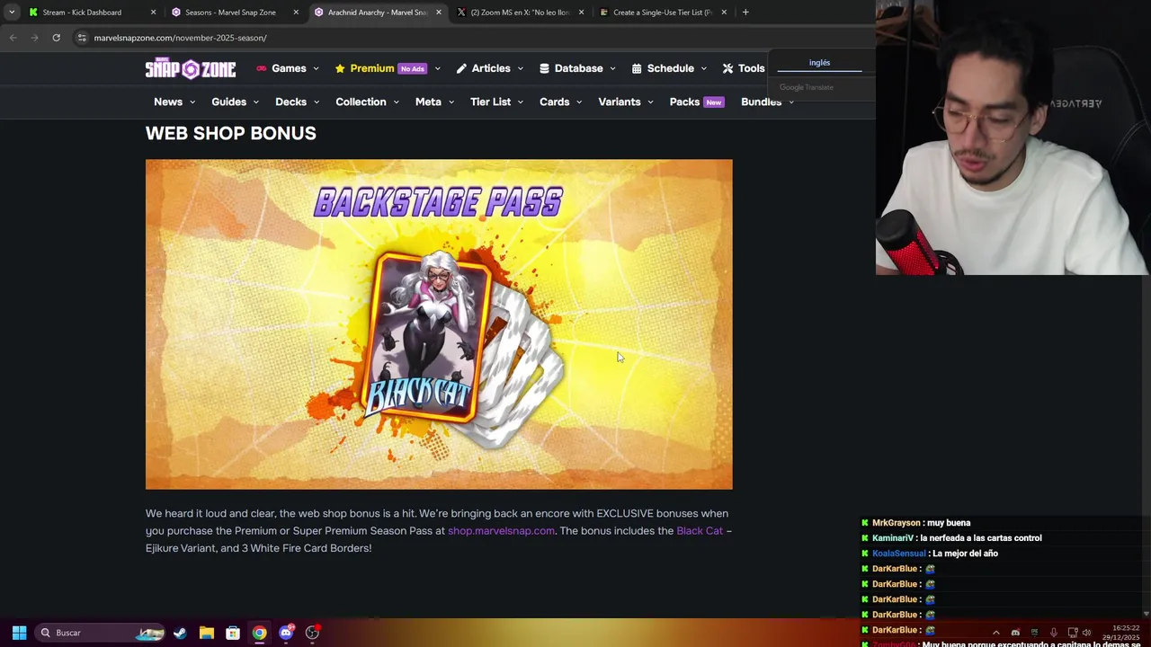1151x647 pixels.
Task: Click the gamepad icon next to Games
Action: (262, 68)
